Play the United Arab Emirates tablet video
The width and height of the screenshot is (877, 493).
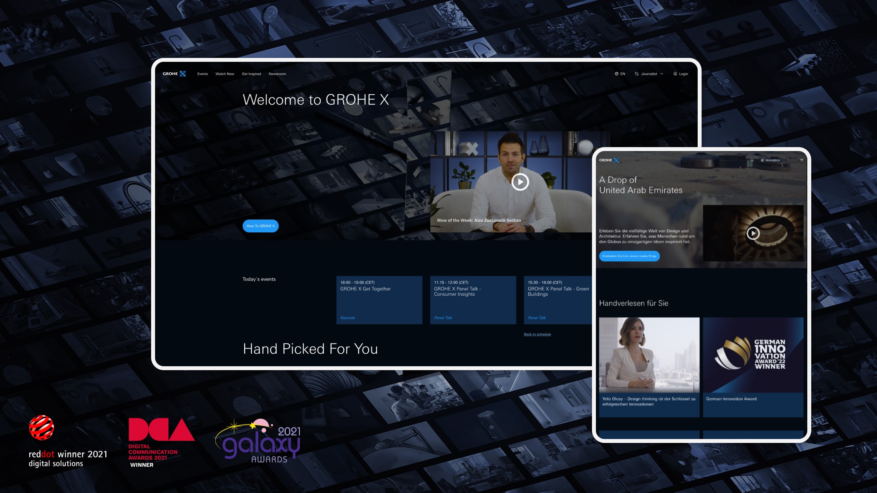[x=753, y=233]
